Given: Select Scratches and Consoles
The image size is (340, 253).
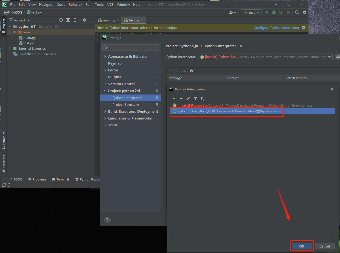Looking at the screenshot, I should click(x=37, y=54).
